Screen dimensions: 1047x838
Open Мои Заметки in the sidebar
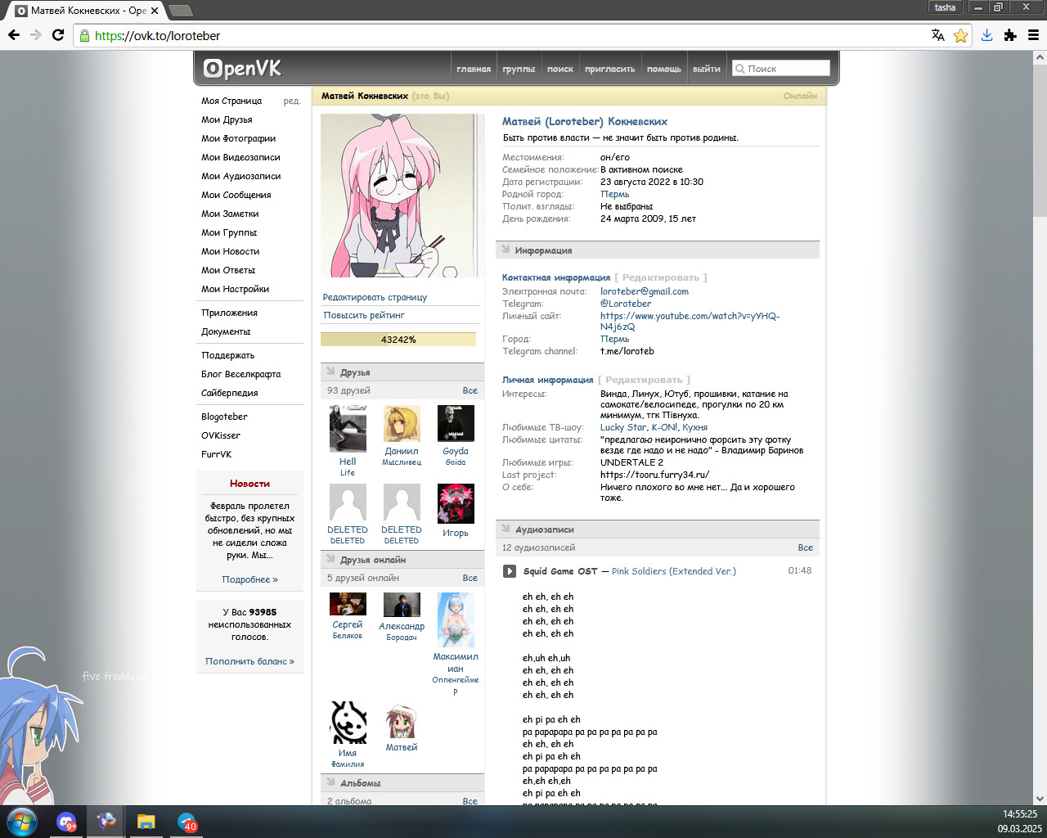(x=230, y=214)
